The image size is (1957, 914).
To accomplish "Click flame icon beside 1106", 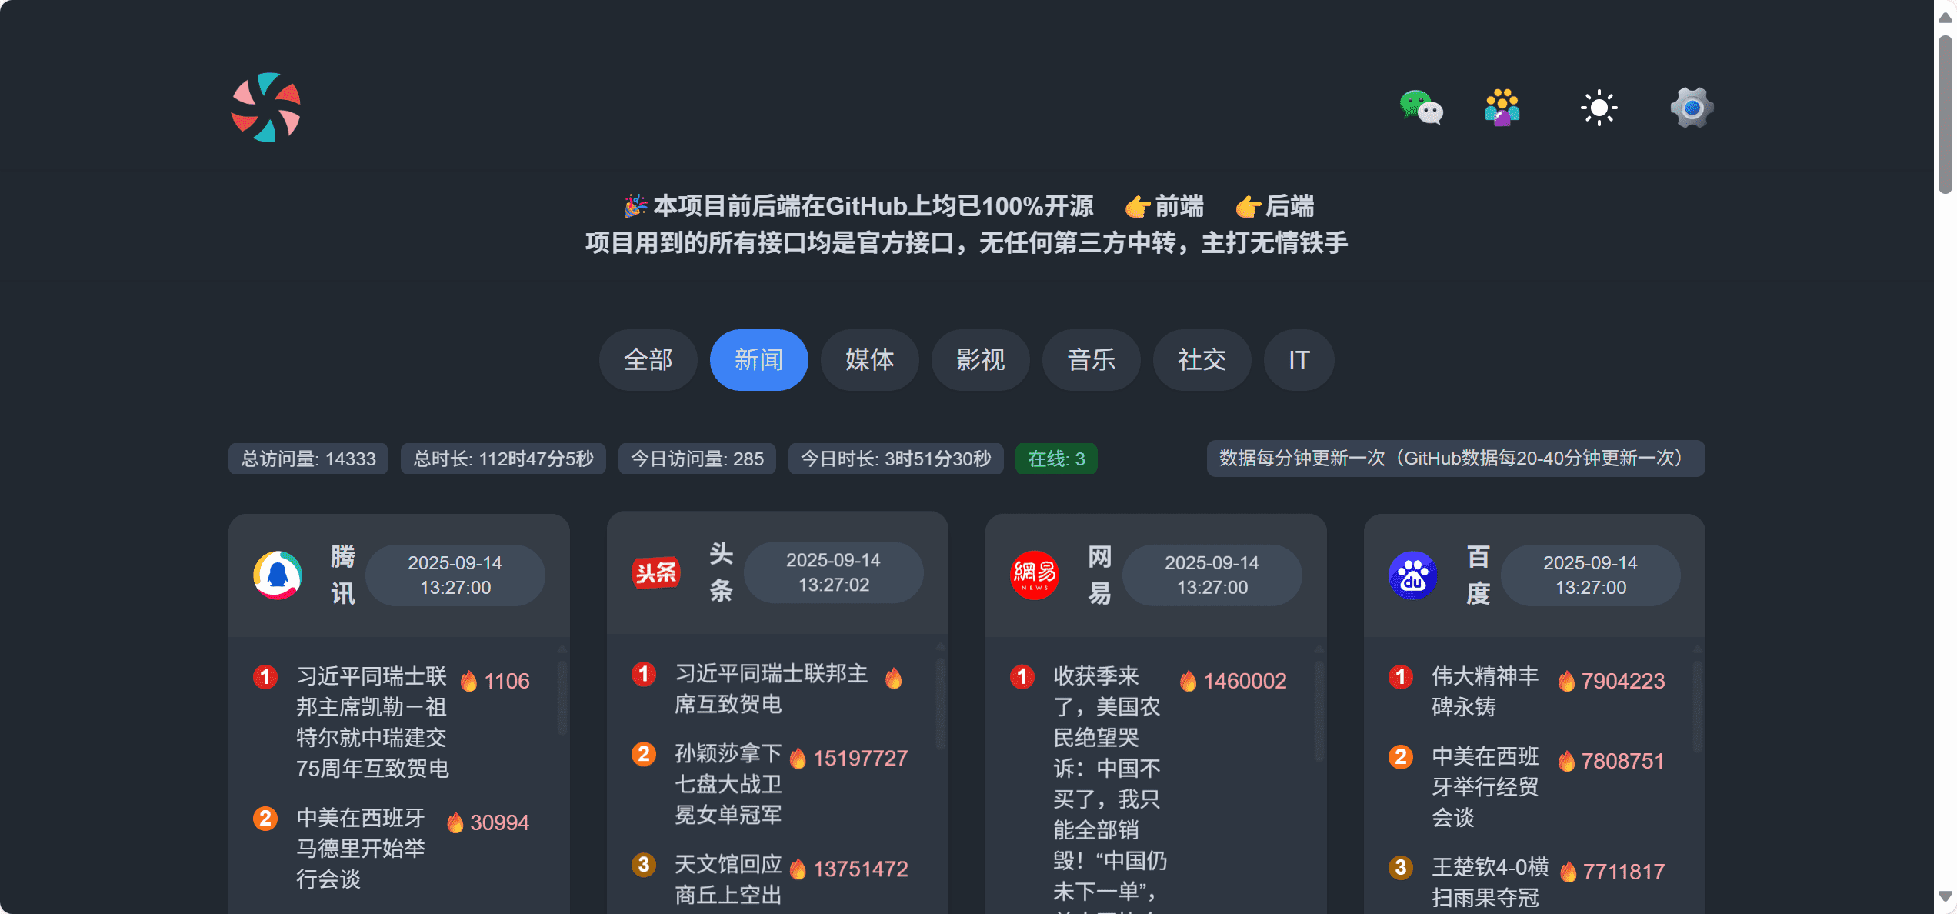I will point(468,681).
